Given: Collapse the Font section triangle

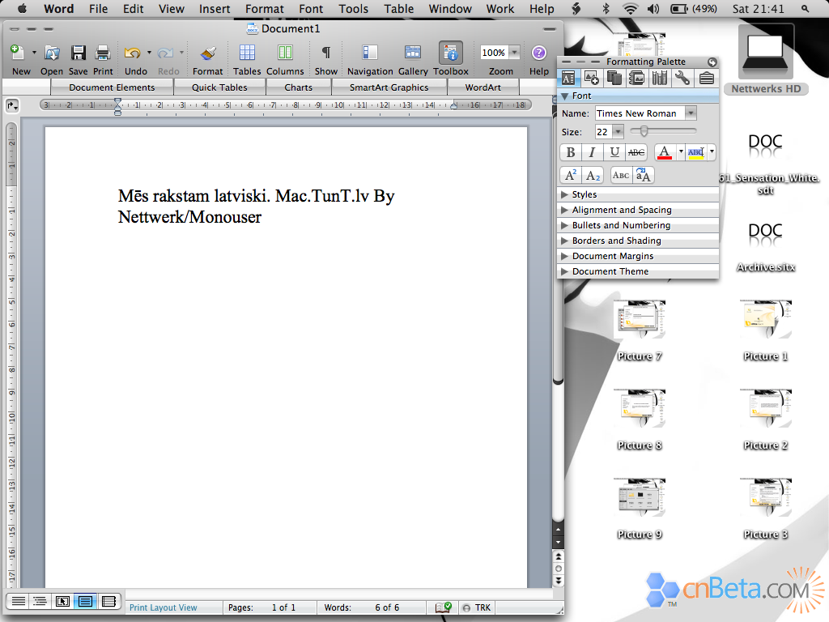Looking at the screenshot, I should 564,96.
